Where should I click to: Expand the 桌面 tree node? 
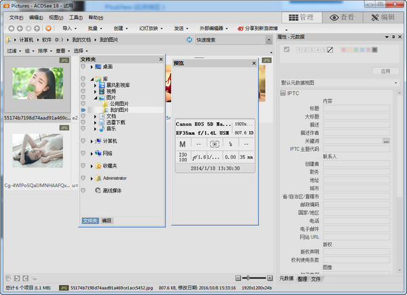point(92,67)
